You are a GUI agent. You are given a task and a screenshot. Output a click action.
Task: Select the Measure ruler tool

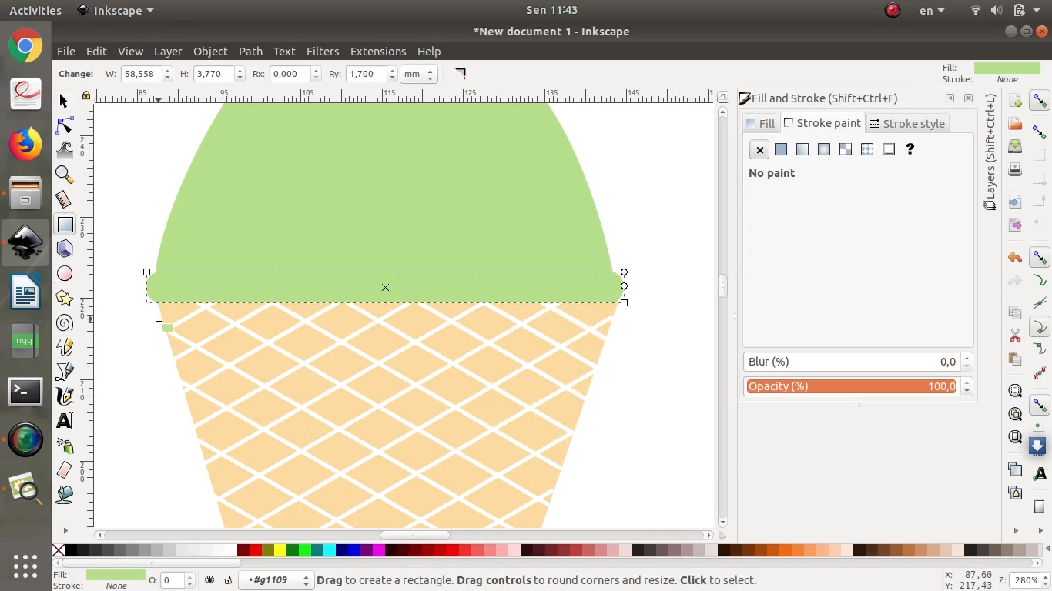click(65, 199)
